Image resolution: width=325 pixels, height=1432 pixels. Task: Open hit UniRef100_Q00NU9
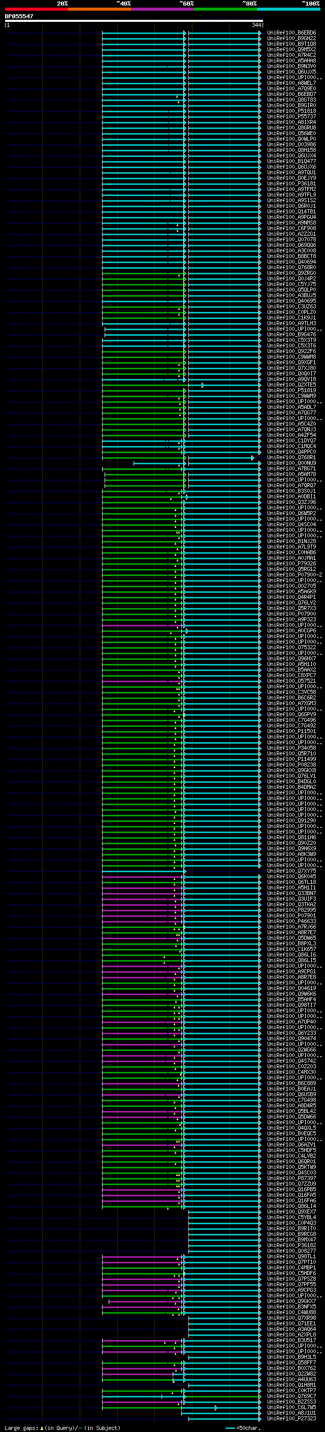[x=291, y=463]
